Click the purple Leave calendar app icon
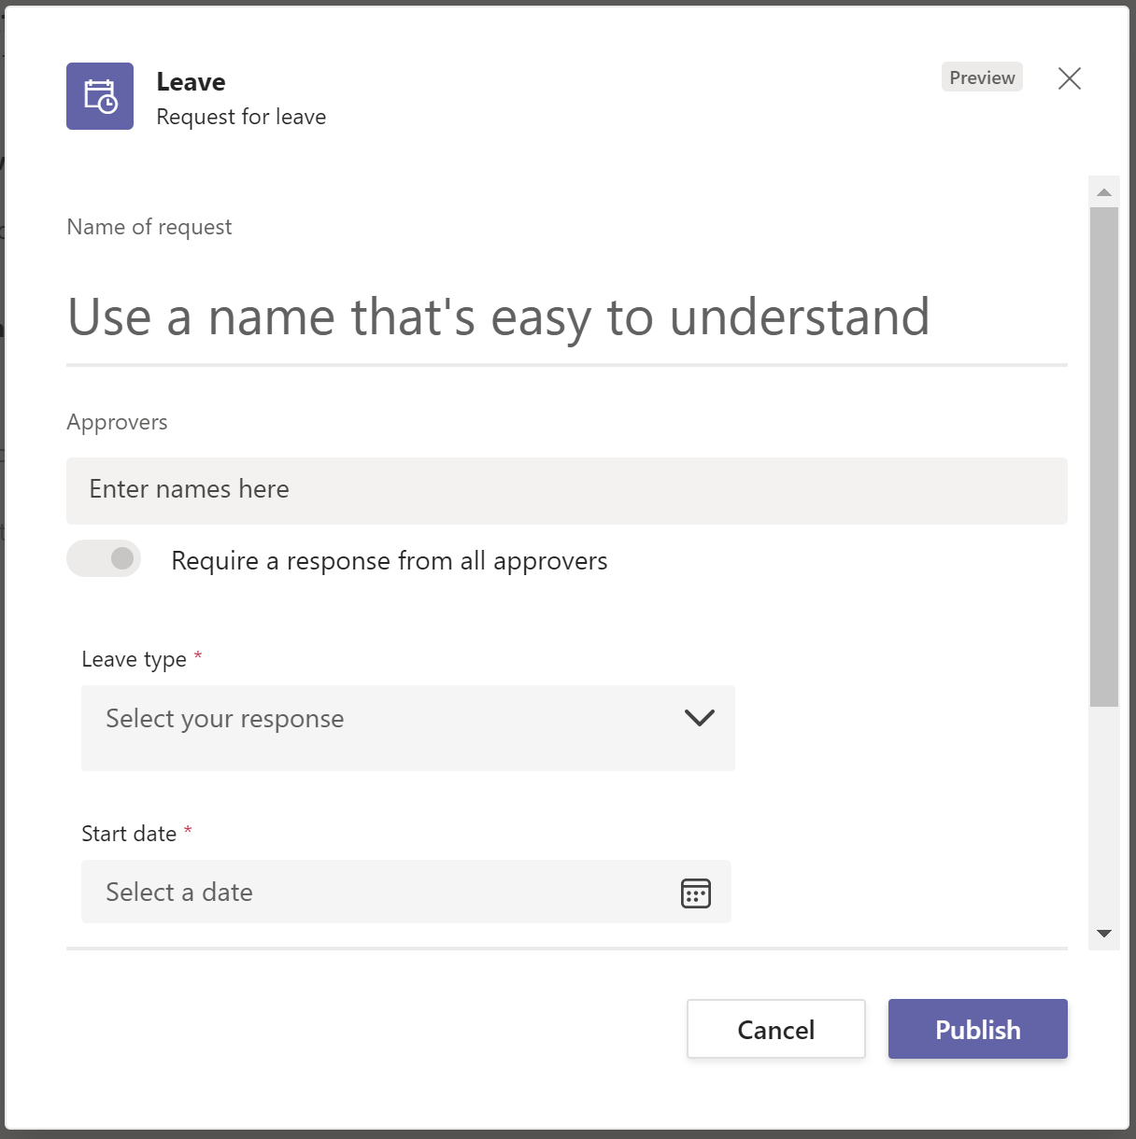Viewport: 1136px width, 1139px height. click(100, 96)
